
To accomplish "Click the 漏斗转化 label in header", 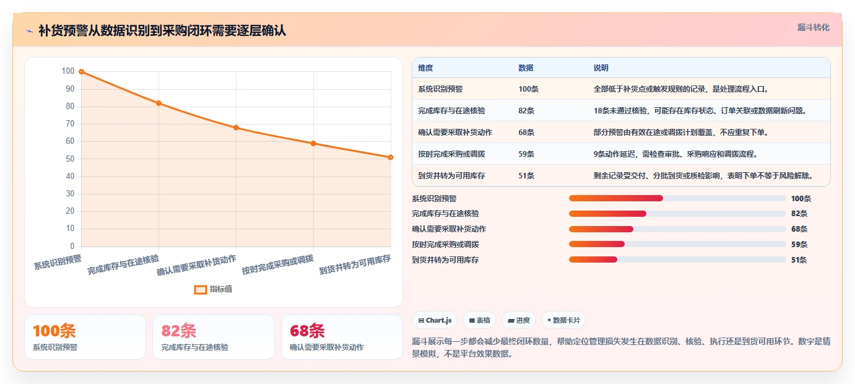I will tap(813, 27).
